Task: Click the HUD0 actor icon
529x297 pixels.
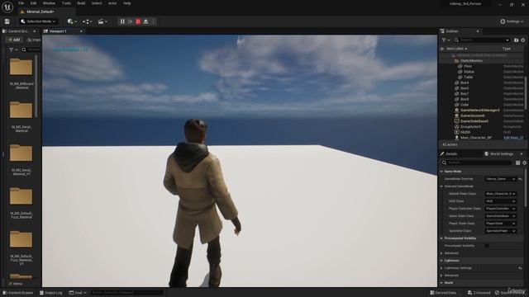Action: (x=456, y=132)
